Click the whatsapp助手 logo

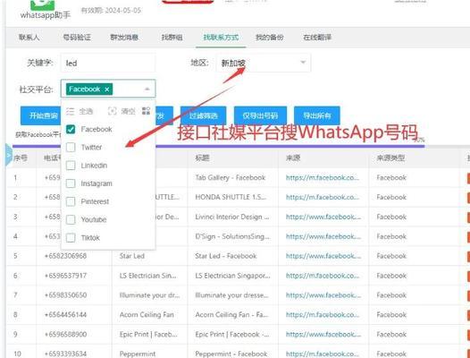pos(43,5)
